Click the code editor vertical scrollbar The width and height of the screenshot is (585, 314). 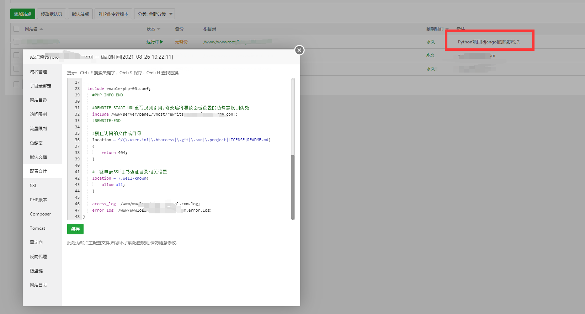(293, 187)
